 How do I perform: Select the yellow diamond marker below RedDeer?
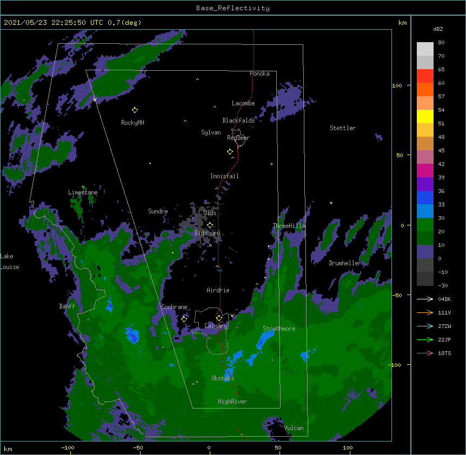(230, 152)
